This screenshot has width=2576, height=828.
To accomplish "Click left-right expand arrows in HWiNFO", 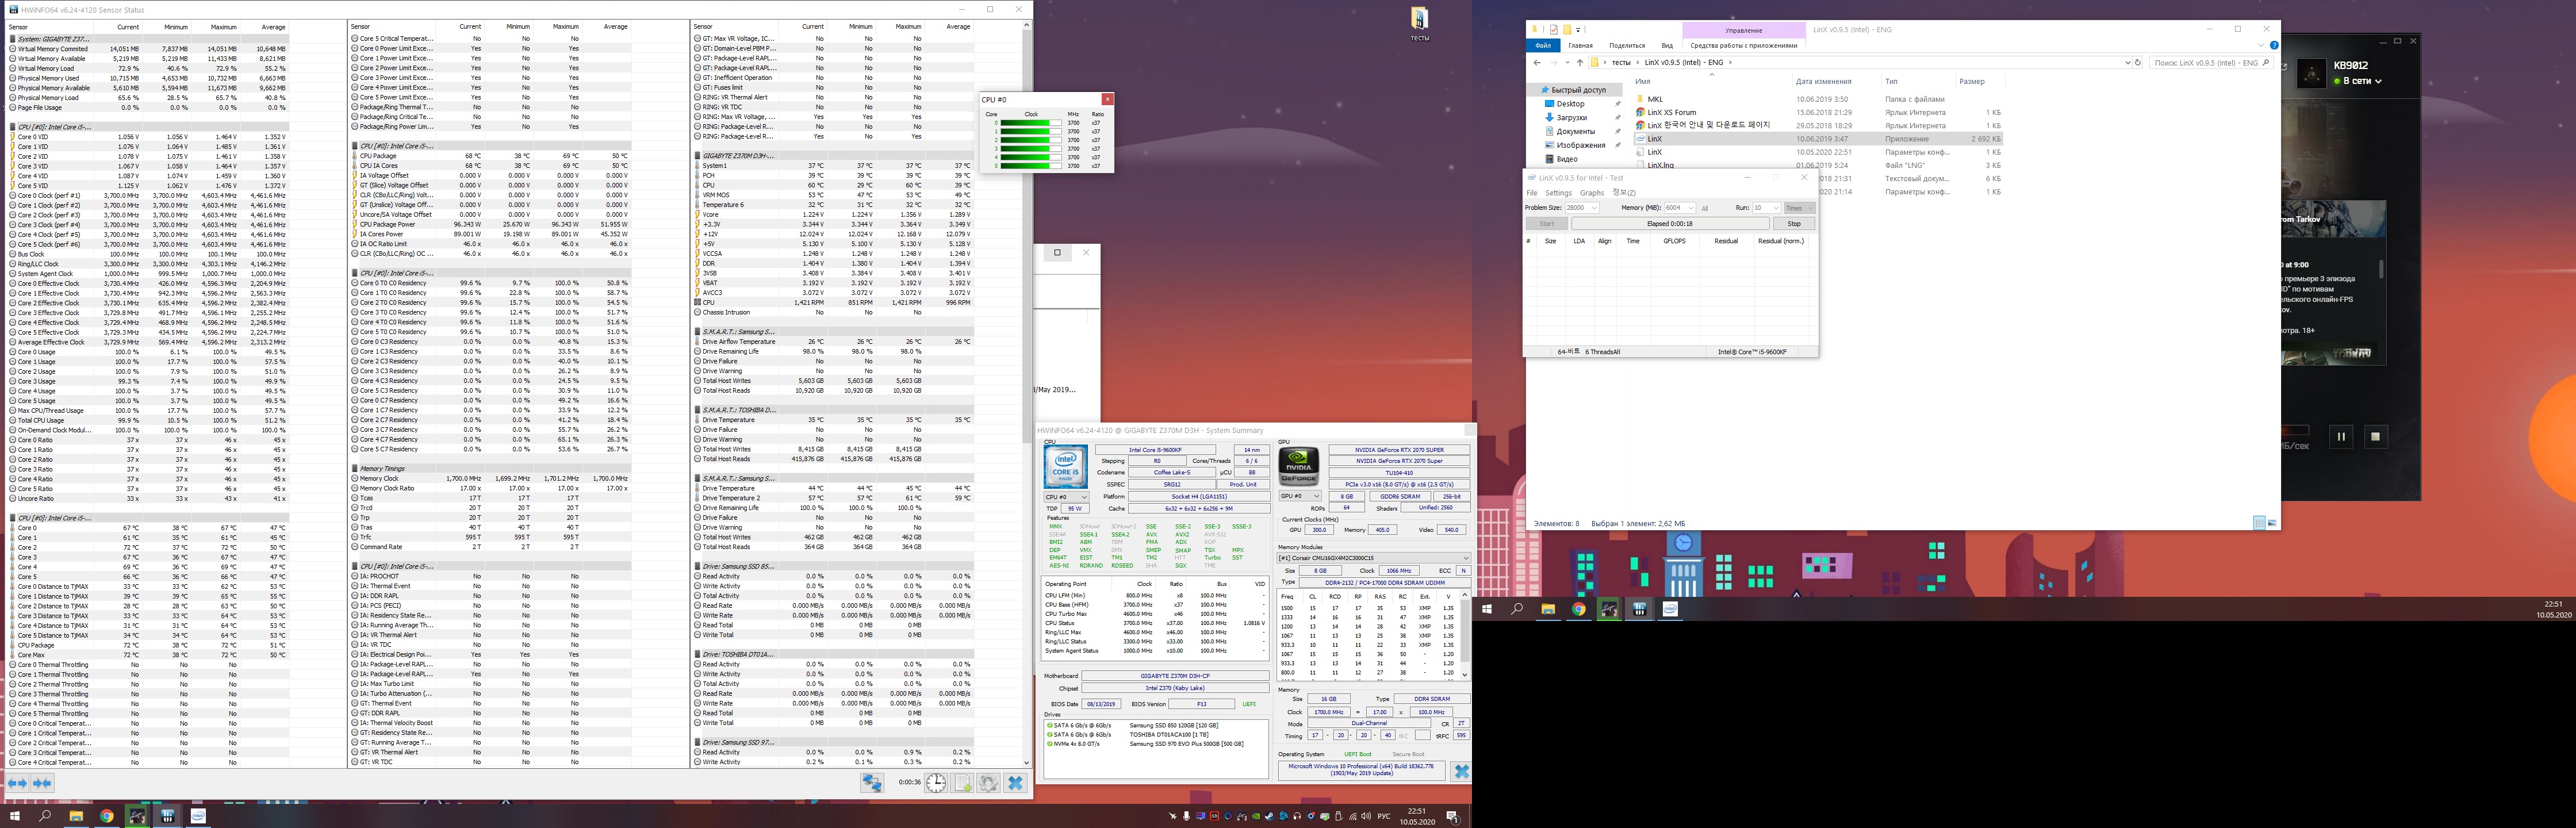I will (18, 783).
